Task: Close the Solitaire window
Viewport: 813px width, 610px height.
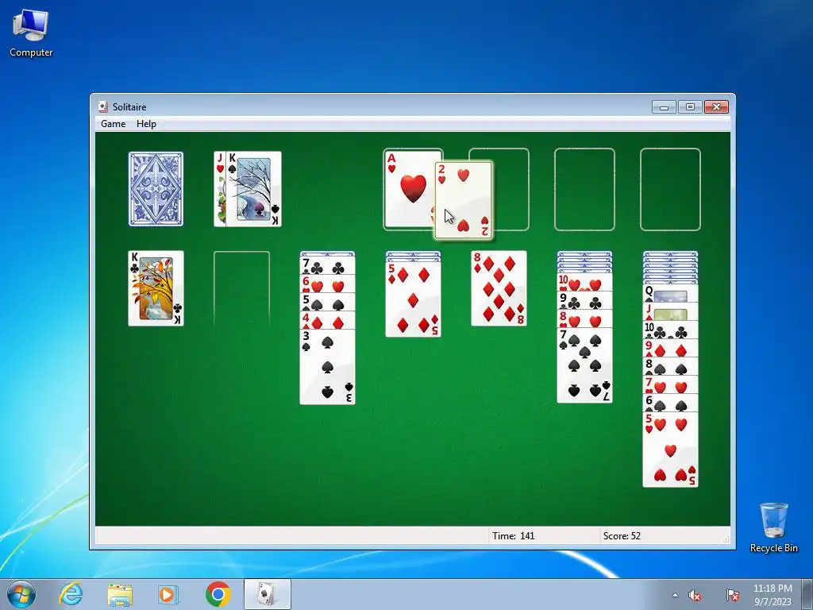Action: click(x=717, y=107)
